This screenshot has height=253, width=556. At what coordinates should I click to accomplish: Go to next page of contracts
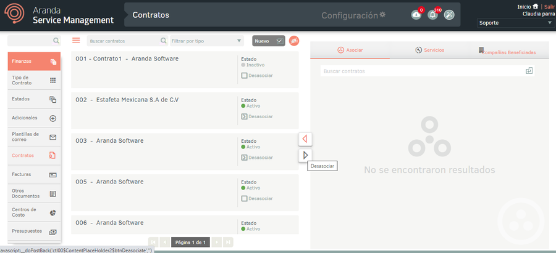pos(217,242)
